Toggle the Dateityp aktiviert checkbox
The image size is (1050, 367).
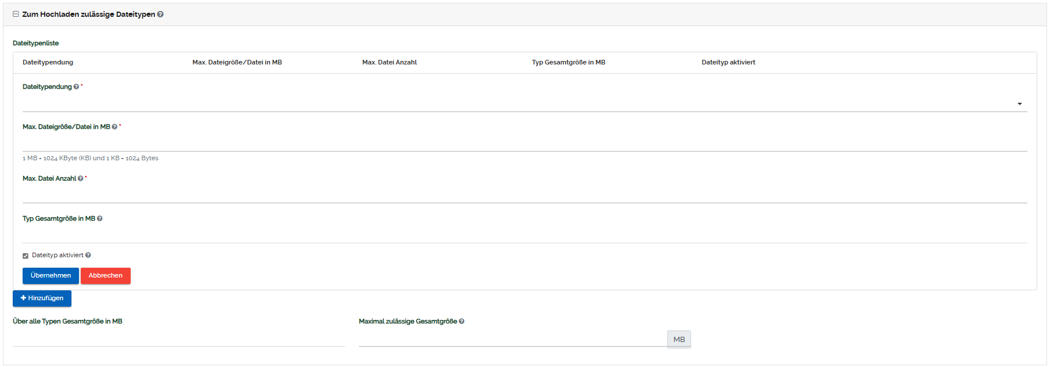coord(26,256)
